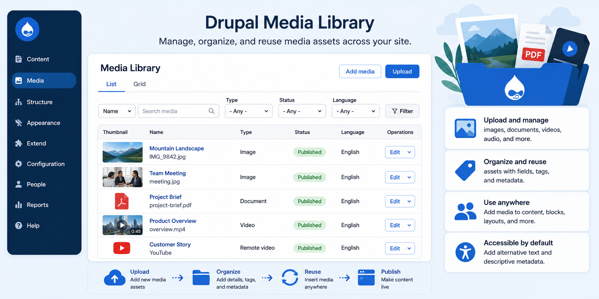Click the Operations column header
The height and width of the screenshot is (299, 599).
(x=400, y=132)
